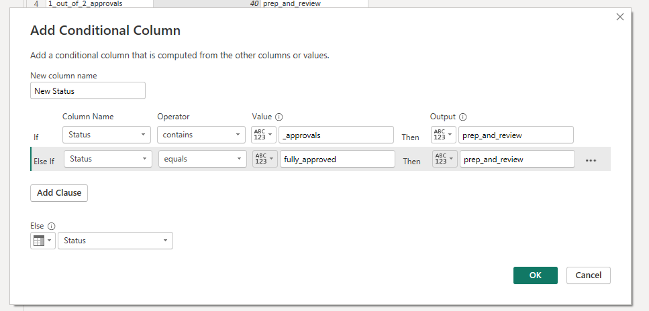Click the info icon next to Else
Screen dimensions: 649x311
(x=51, y=227)
